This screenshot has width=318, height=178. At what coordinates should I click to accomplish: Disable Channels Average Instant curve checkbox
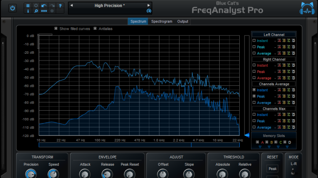click(x=254, y=90)
